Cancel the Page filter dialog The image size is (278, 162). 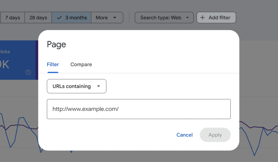pyautogui.click(x=184, y=135)
